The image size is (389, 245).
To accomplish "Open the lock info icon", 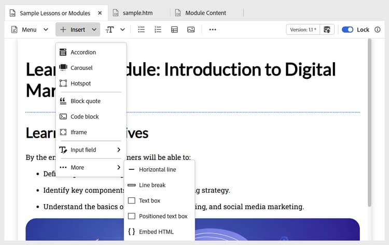I will pos(378,30).
